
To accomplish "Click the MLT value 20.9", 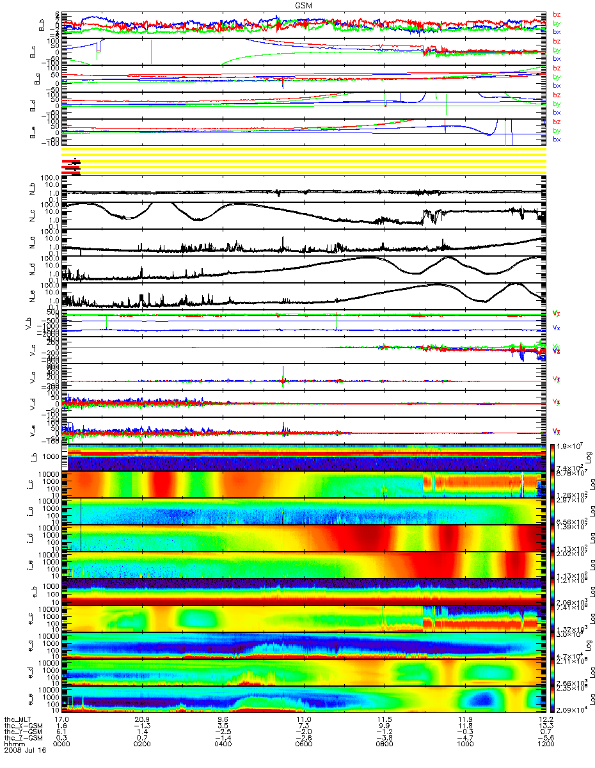I will pyautogui.click(x=142, y=720).
